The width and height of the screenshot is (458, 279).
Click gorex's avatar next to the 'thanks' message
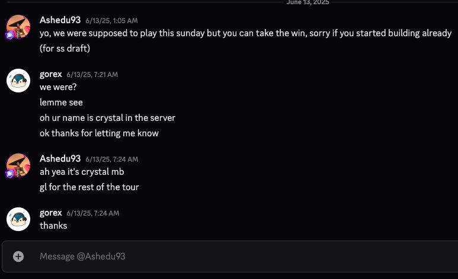coord(18,219)
